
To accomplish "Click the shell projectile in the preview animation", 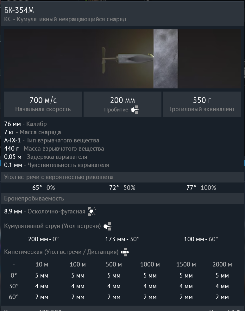I will pos(127,58).
